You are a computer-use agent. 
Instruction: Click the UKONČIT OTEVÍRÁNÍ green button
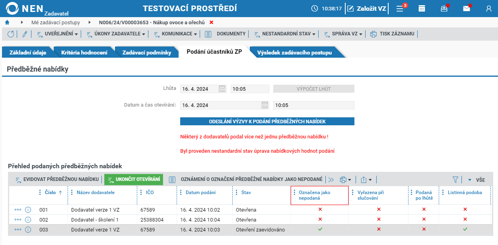pyautogui.click(x=134, y=180)
